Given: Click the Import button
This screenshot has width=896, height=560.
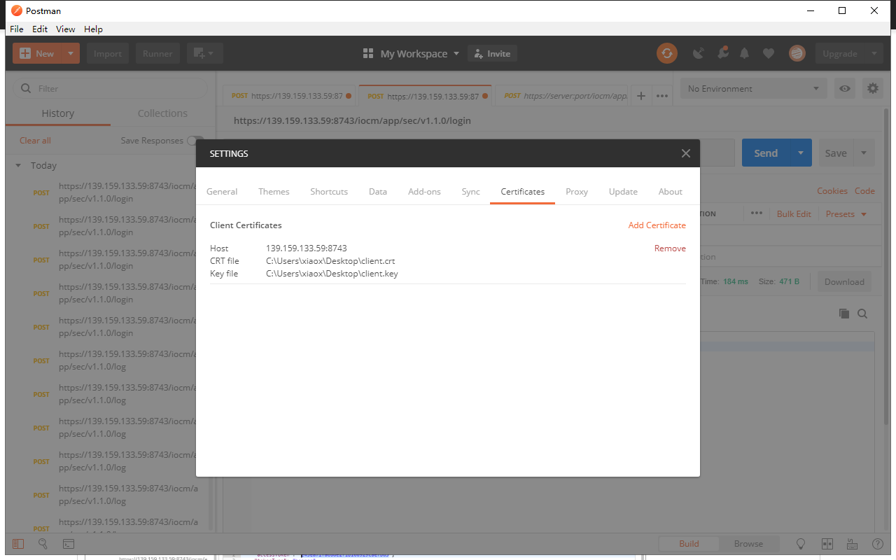Looking at the screenshot, I should pyautogui.click(x=108, y=53).
